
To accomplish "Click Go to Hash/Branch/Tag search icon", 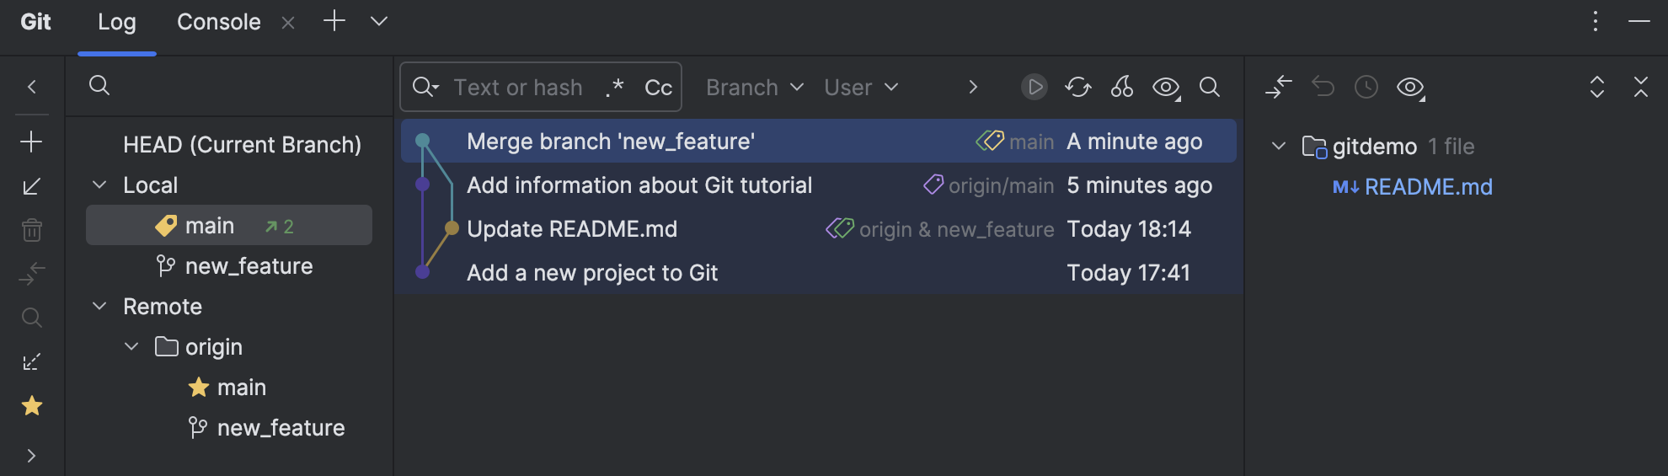I will click(1210, 87).
